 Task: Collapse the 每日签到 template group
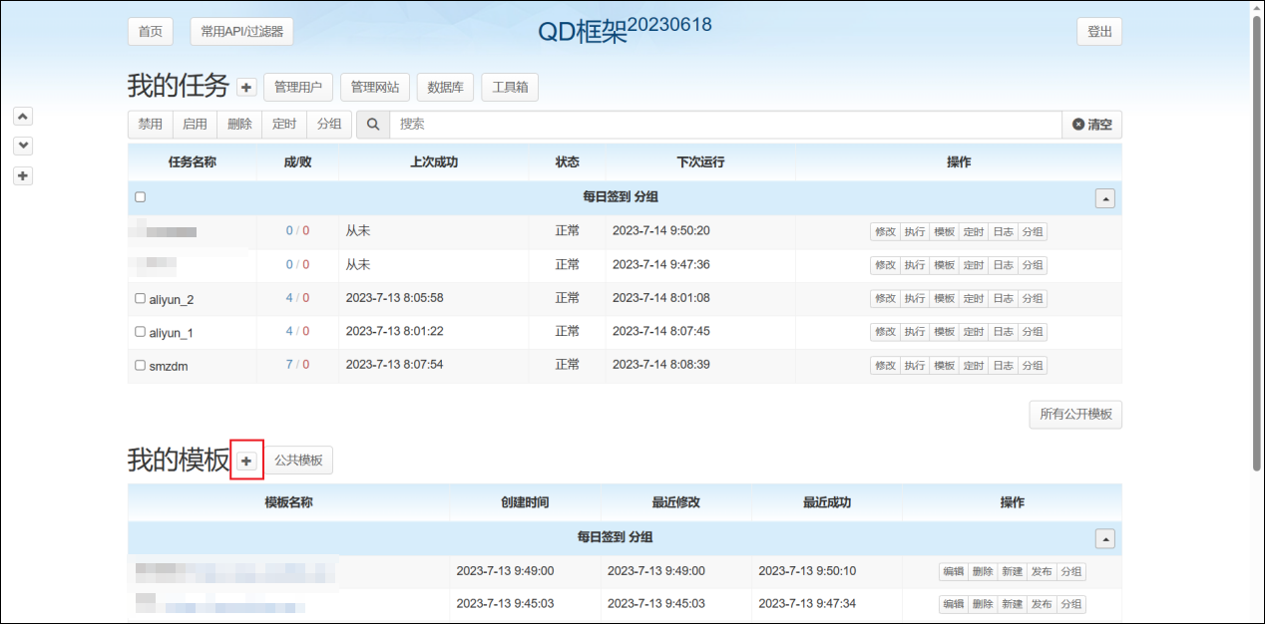(x=1104, y=538)
